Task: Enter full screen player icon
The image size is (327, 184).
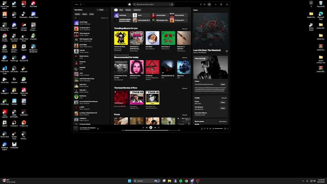Action: (x=228, y=129)
